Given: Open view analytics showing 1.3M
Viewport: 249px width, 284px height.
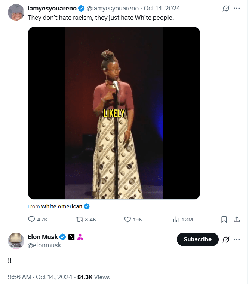Looking at the screenshot, I should pyautogui.click(x=176, y=220).
